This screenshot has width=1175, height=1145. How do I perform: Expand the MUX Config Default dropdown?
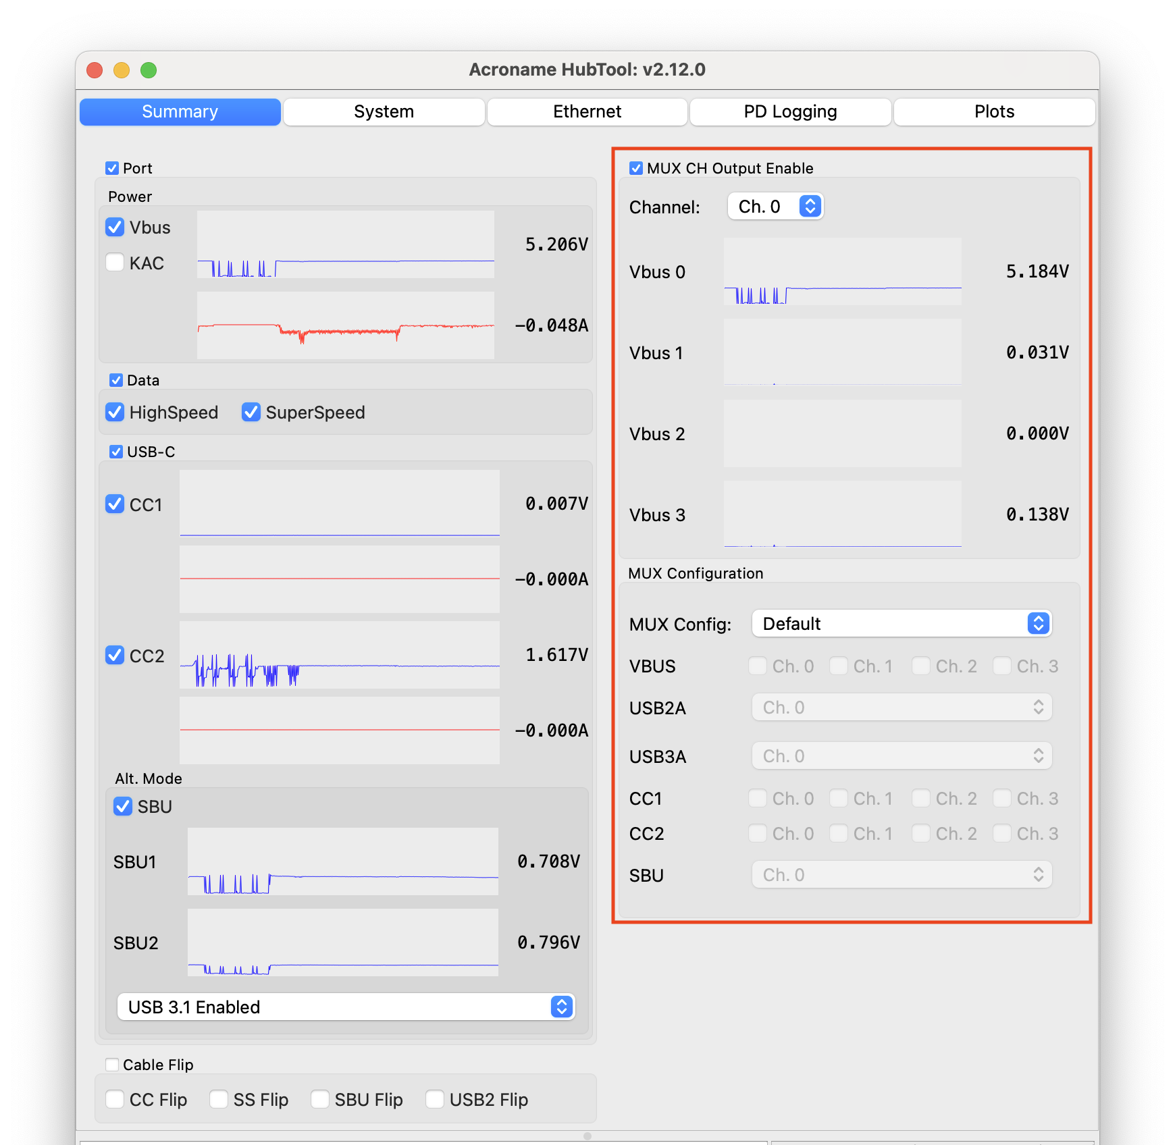[902, 624]
